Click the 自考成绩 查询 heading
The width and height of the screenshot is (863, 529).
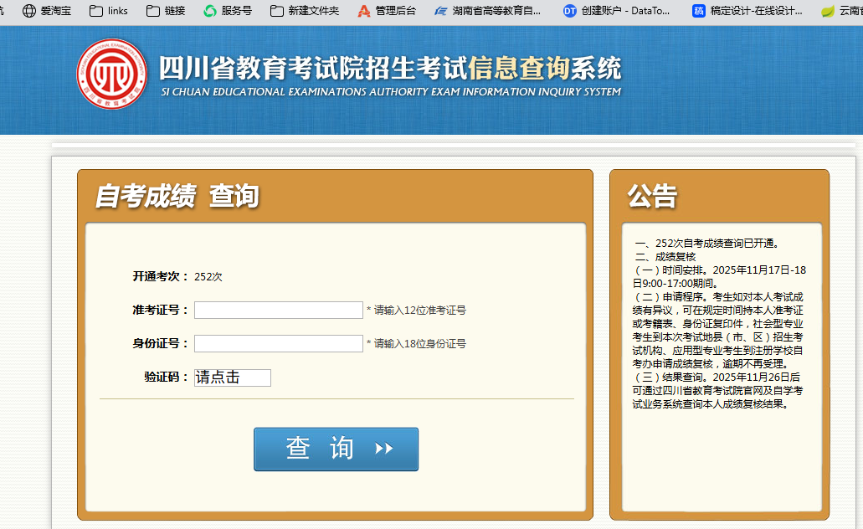(x=177, y=196)
